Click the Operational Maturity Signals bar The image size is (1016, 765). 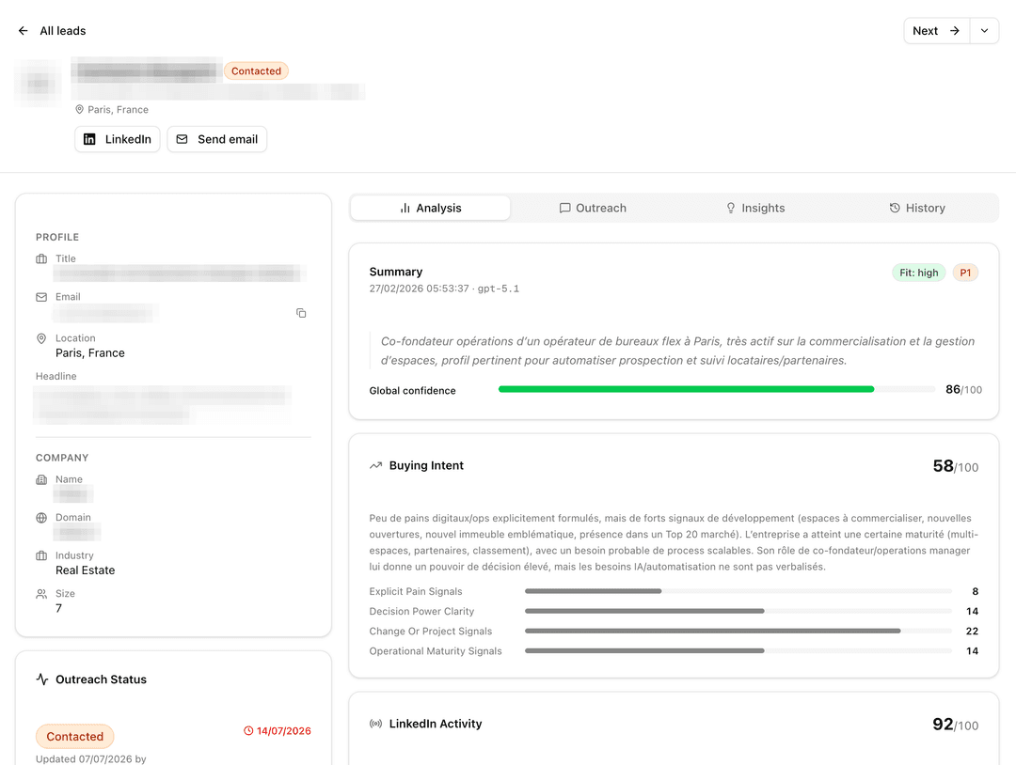[738, 650]
